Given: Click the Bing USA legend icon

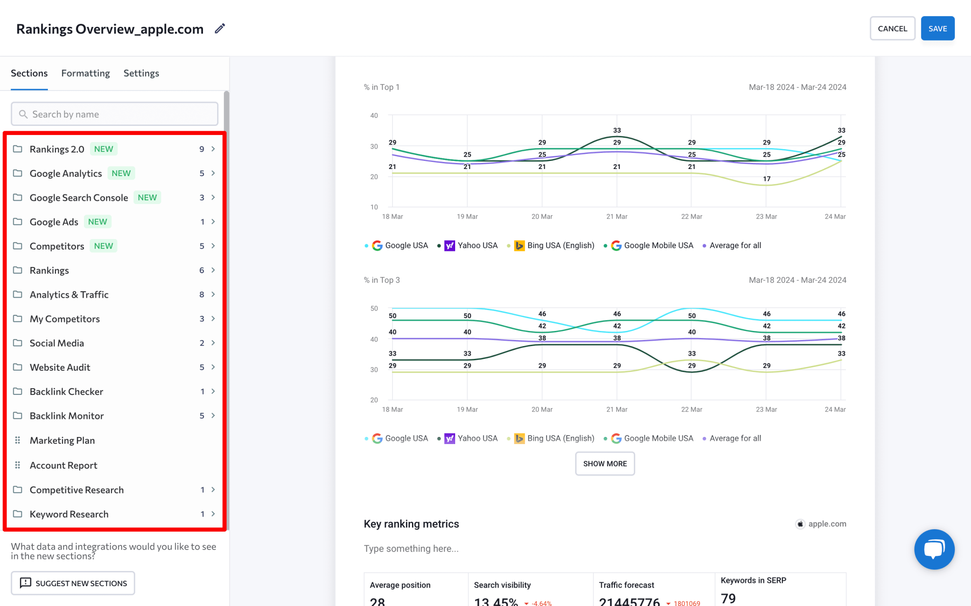Looking at the screenshot, I should click(519, 245).
